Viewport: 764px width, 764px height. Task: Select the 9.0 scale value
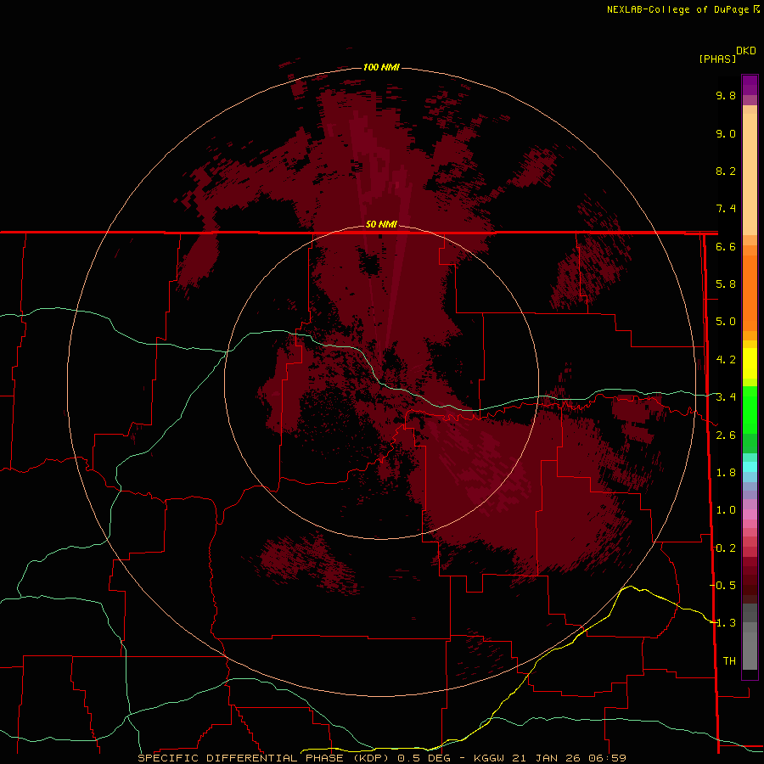tap(726, 133)
